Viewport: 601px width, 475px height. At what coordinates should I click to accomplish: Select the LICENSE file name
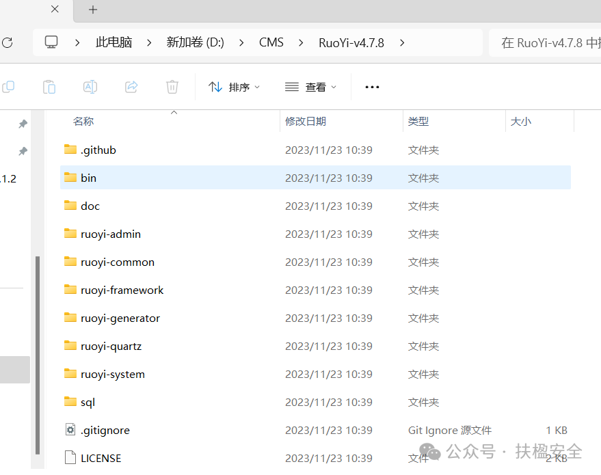[101, 458]
